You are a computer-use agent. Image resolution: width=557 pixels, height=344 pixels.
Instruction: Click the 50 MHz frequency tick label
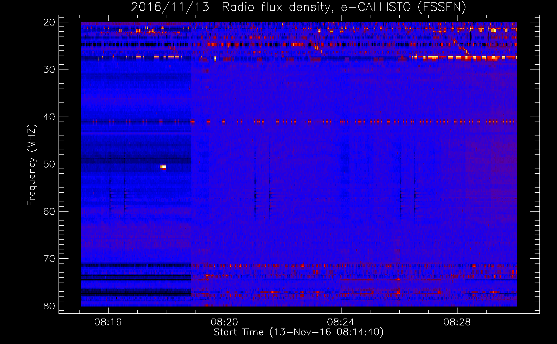(50, 164)
